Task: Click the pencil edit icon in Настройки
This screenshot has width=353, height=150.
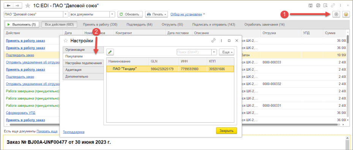Action: [110, 52]
